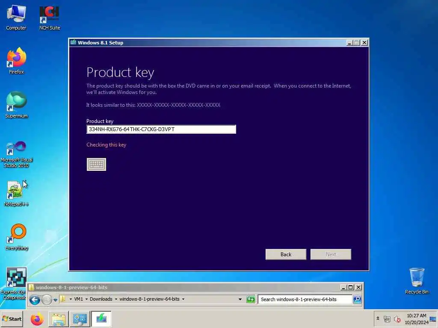This screenshot has height=328, width=438.
Task: Select the Windows Setup taskbar item
Action: tap(101, 319)
